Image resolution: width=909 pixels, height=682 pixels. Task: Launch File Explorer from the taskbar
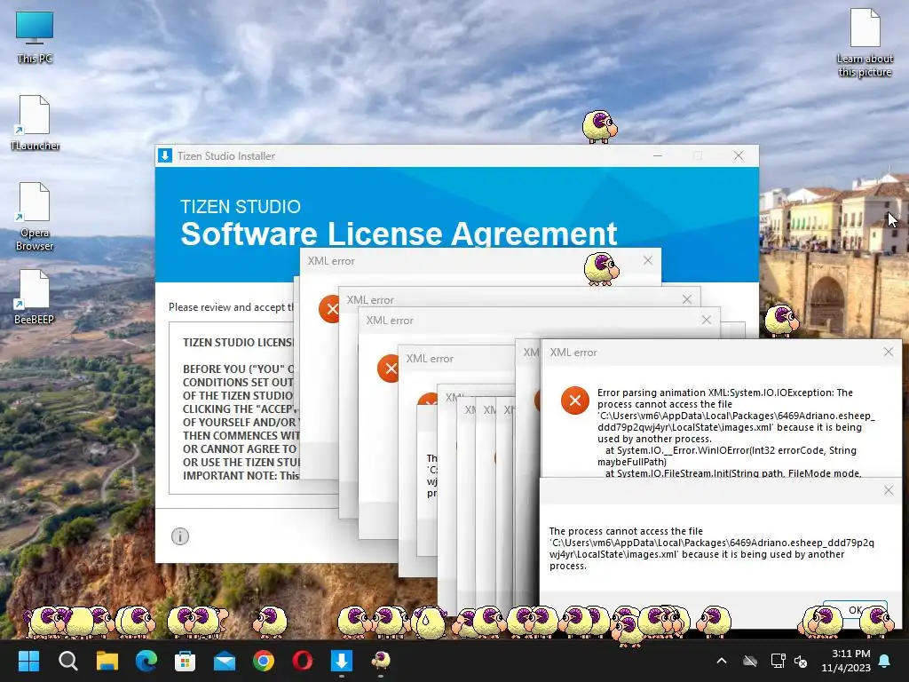(107, 661)
